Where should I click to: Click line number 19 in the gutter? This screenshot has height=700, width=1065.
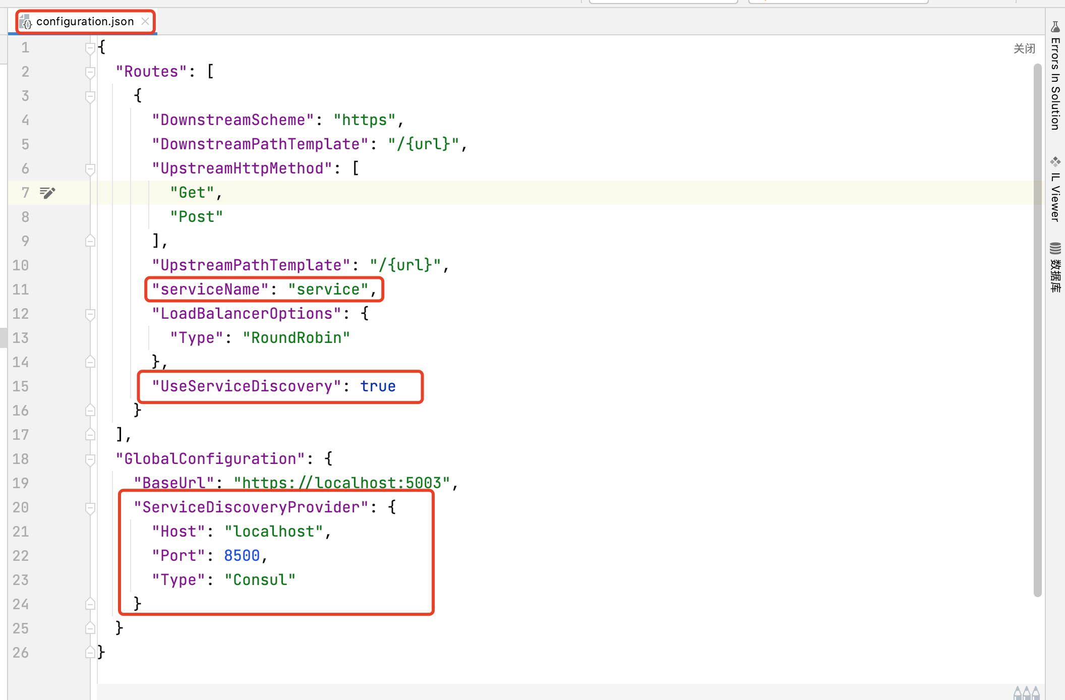pyautogui.click(x=21, y=483)
